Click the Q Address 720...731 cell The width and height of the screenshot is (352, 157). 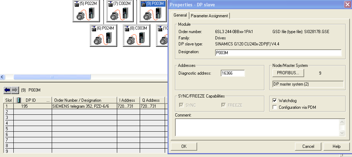[x=152, y=106]
